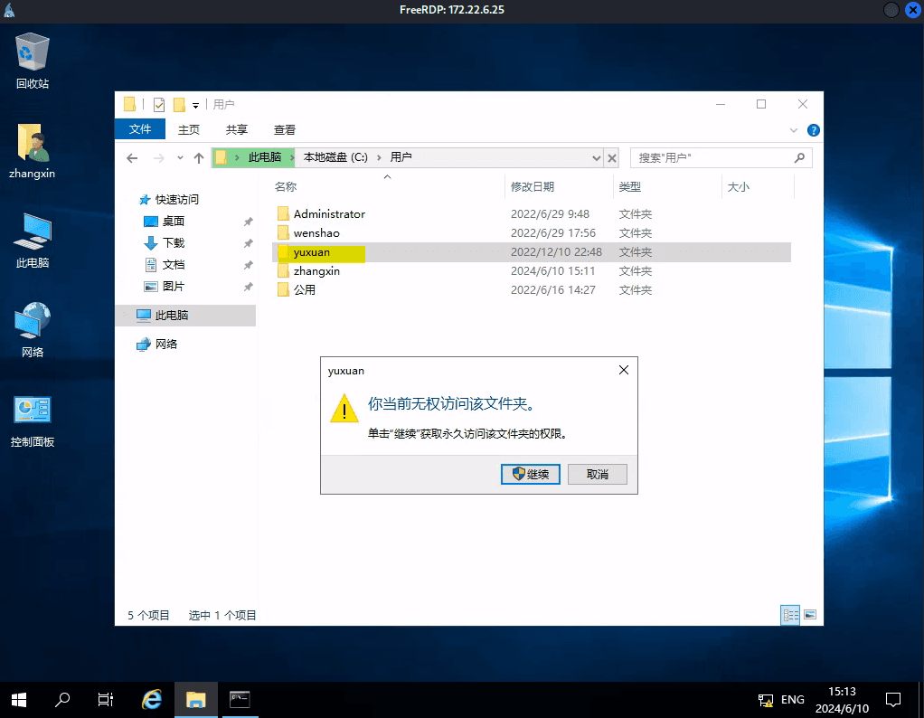This screenshot has width=924, height=718.
Task: Open the 回收站 desktop icon
Action: coord(33,59)
